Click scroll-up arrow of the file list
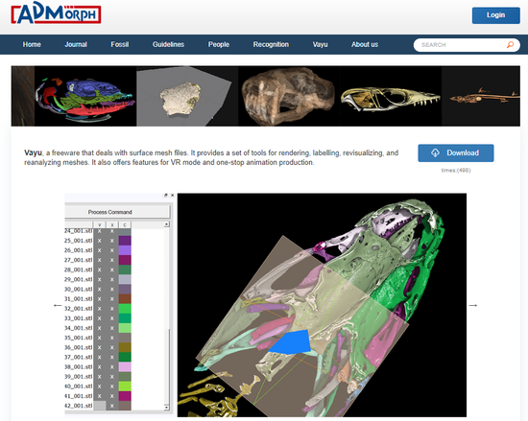This screenshot has height=421, width=528. pos(166,224)
